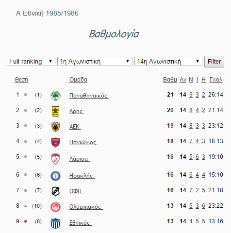
Task: Click the Ολυμπιακός red crest icon
Action: [55, 207]
